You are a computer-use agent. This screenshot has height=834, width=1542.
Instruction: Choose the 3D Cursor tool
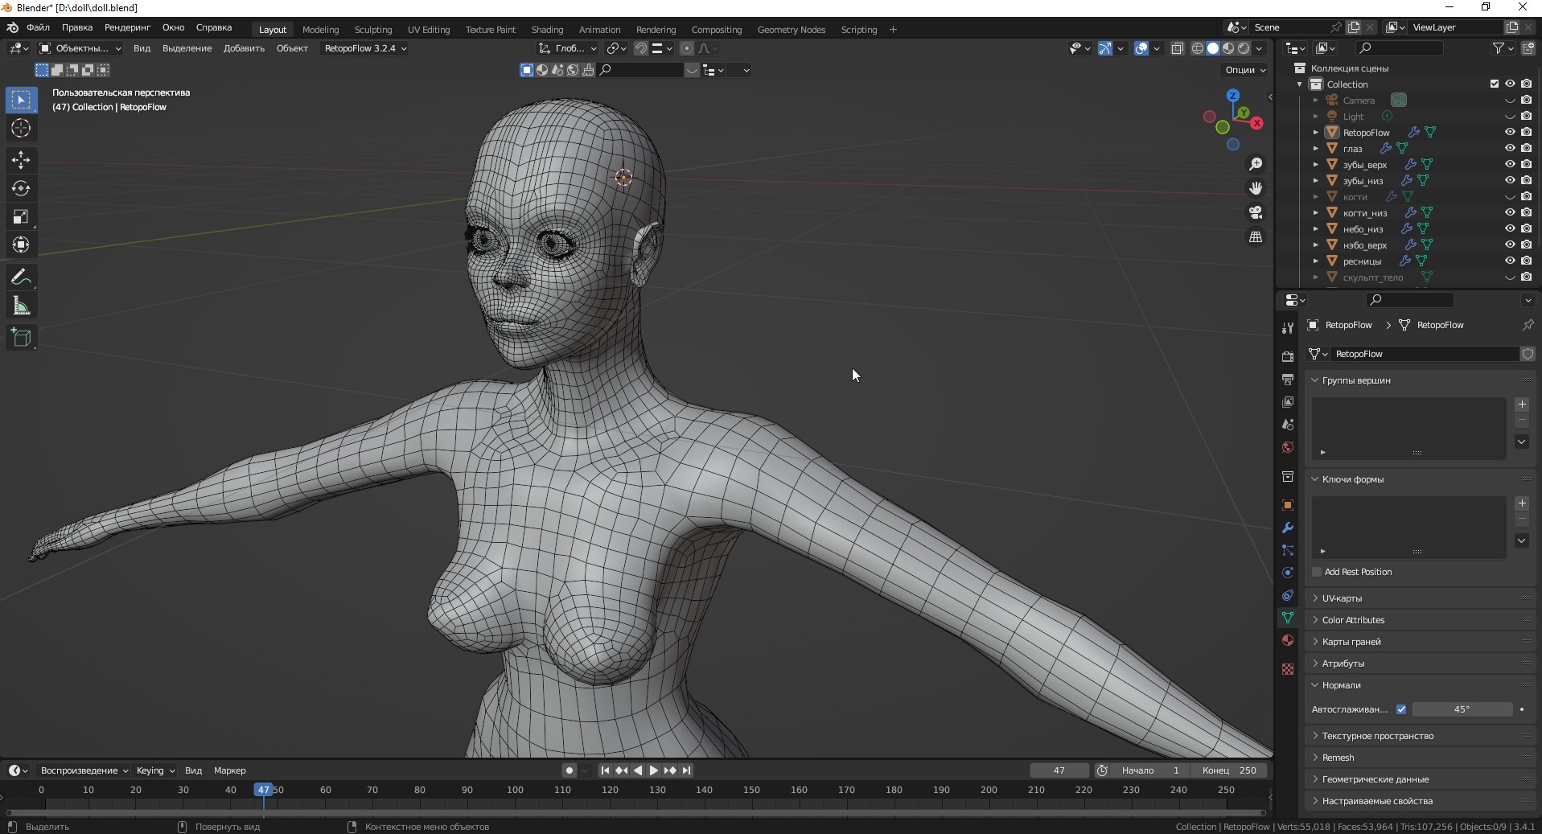click(x=21, y=128)
